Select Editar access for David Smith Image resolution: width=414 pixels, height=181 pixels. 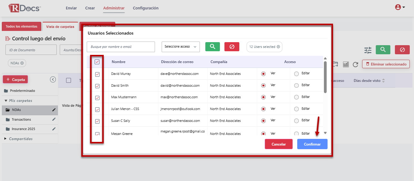tap(296, 85)
